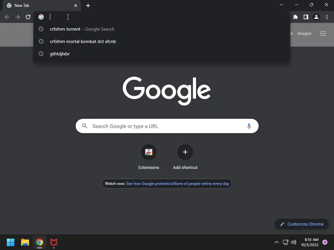Click the clock icon beside 'crfxfnm torrent'
Viewport: 334px width, 250px height.
[x=41, y=29]
